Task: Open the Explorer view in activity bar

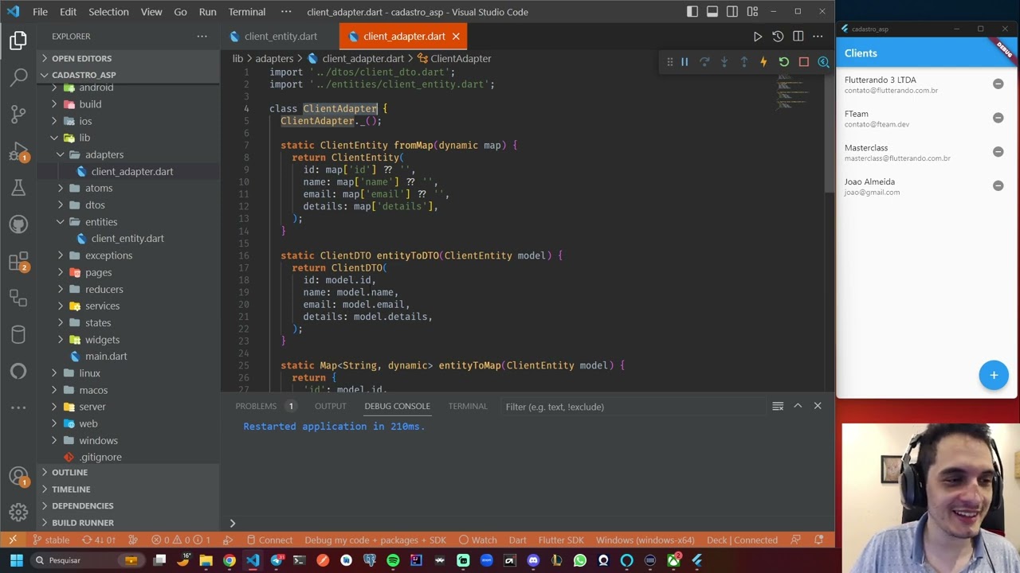Action: 18,41
